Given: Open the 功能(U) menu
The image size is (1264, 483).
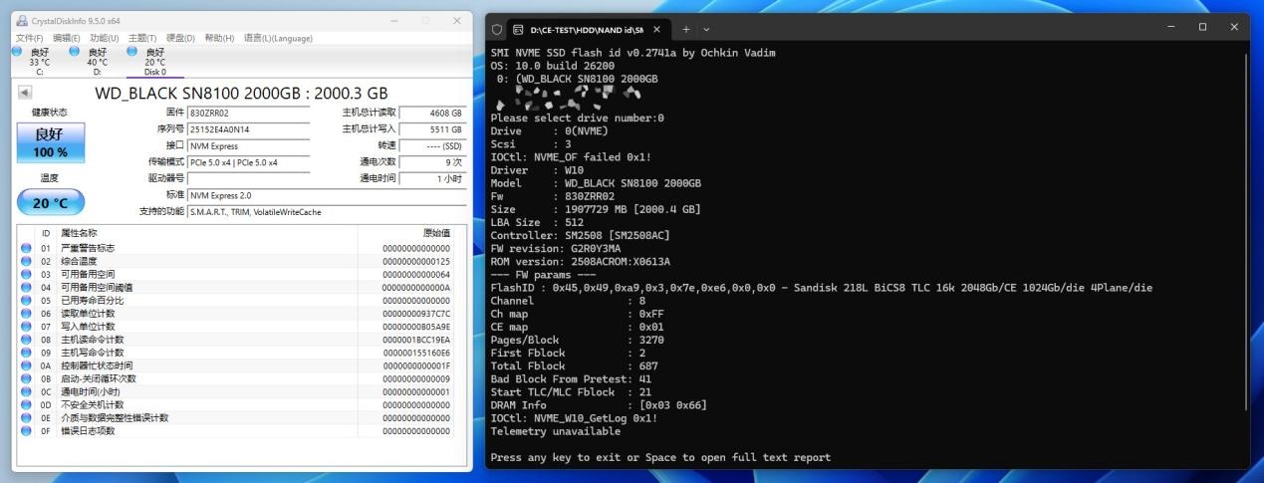Looking at the screenshot, I should pos(106,38).
